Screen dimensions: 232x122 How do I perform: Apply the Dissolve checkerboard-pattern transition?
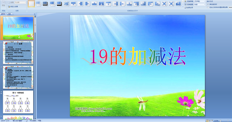[x=66, y=4]
